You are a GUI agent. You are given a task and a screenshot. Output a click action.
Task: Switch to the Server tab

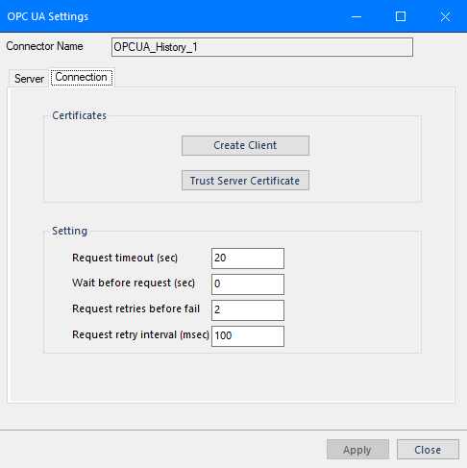[x=29, y=79]
